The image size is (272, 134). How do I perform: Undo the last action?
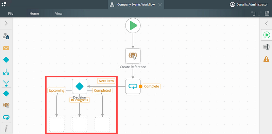tap(253, 13)
